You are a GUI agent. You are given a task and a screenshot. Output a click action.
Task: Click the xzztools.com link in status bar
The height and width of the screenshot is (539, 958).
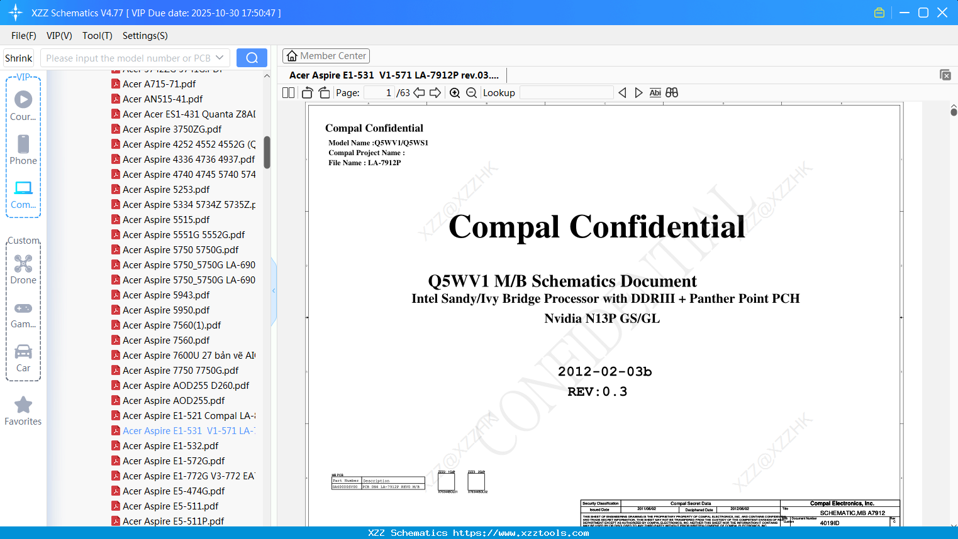coord(521,533)
